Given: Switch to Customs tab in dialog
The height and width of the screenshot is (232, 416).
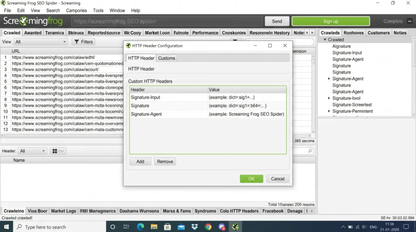Looking at the screenshot, I should tap(167, 58).
